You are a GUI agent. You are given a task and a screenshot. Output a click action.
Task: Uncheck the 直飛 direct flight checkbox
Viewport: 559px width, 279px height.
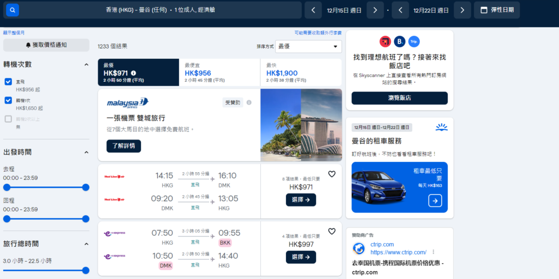(x=8, y=82)
